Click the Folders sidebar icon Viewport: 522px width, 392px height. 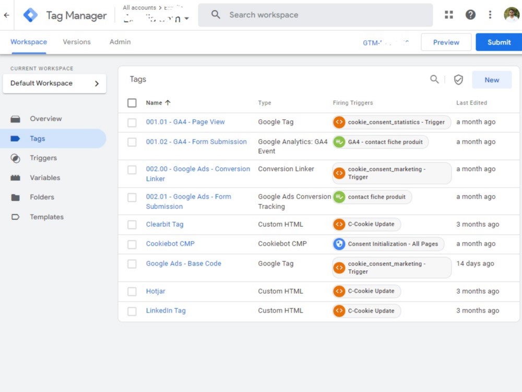pyautogui.click(x=15, y=198)
